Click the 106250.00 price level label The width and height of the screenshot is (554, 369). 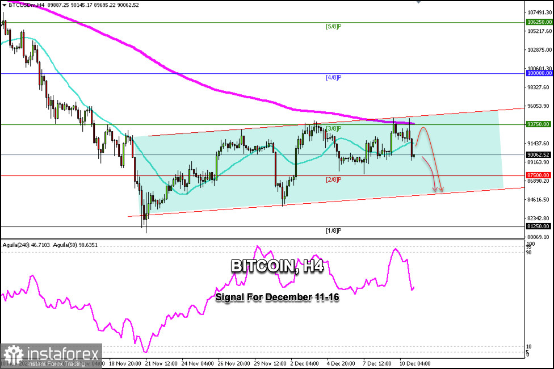point(539,22)
